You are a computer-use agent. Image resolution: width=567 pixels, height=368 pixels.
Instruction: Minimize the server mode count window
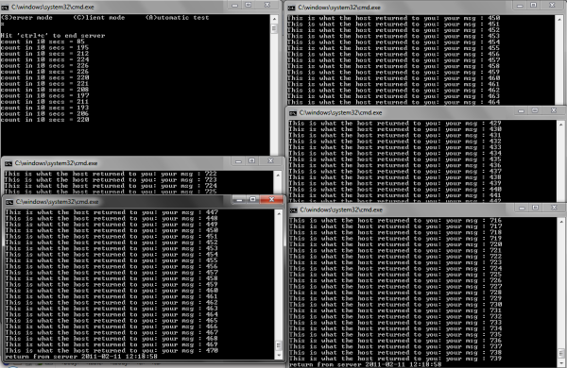point(235,5)
